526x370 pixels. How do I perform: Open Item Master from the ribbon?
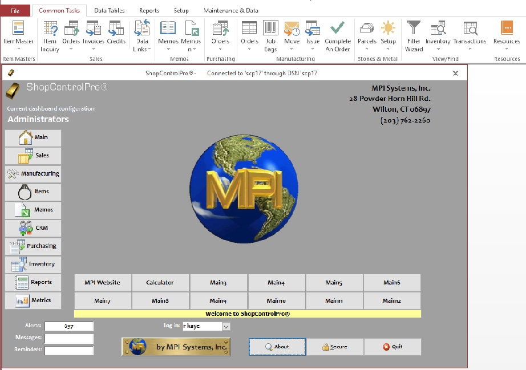click(18, 35)
